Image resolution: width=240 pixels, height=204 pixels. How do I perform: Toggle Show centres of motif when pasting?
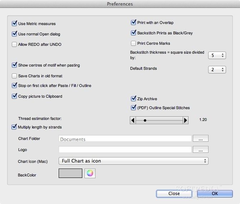(14, 65)
